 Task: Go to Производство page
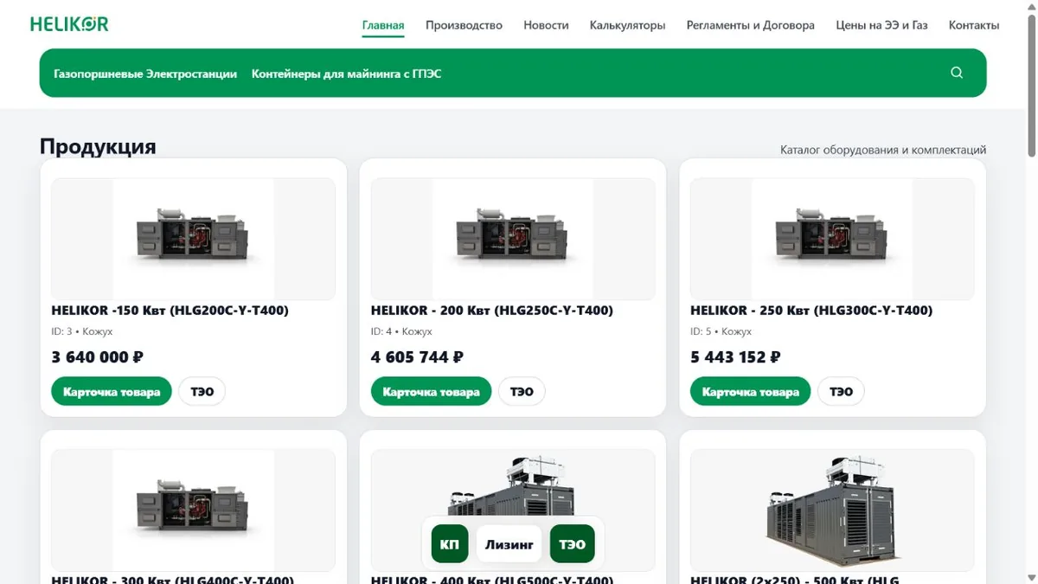[x=464, y=25]
